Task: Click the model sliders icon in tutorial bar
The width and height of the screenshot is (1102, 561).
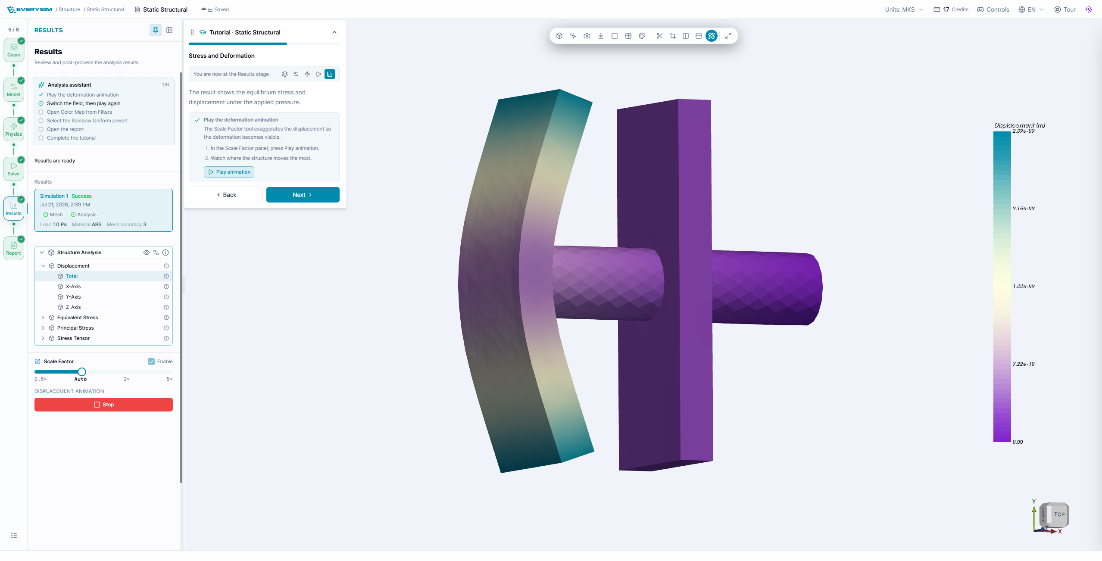Action: pos(296,74)
